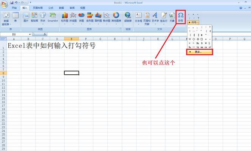Open the 开始 (Home) ribbon tab
This screenshot has height=151, width=251.
[x=14, y=8]
